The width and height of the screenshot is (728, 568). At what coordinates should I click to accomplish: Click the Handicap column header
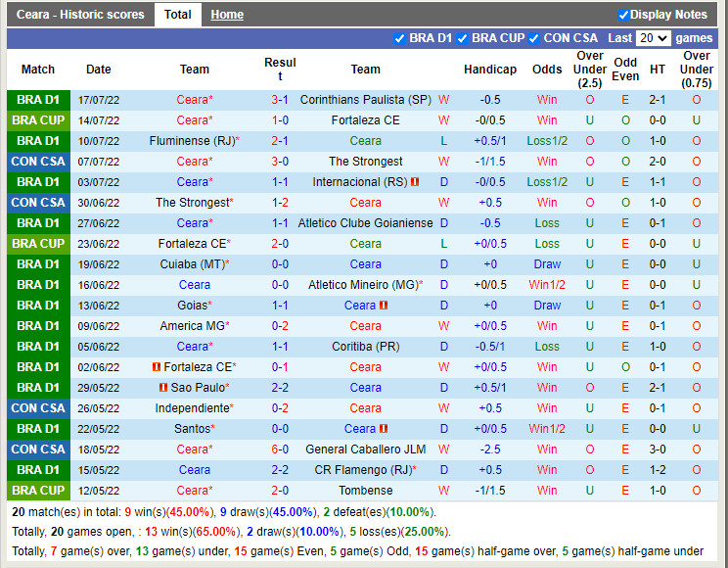[x=489, y=70]
